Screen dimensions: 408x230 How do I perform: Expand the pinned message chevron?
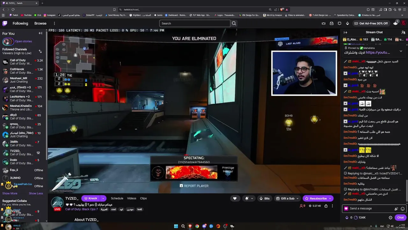point(401,51)
